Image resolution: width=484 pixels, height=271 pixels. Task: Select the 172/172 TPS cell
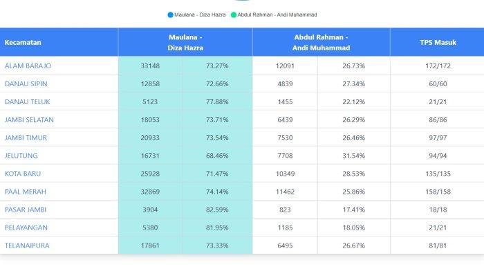point(438,66)
